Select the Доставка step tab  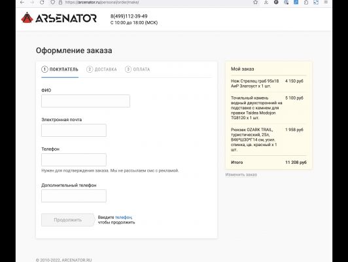coord(101,69)
